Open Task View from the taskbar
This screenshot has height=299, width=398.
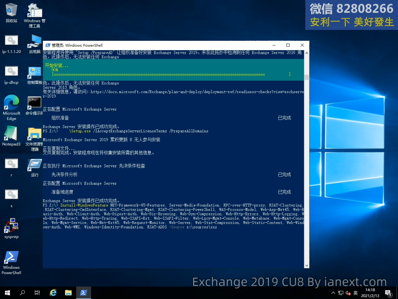37,292
